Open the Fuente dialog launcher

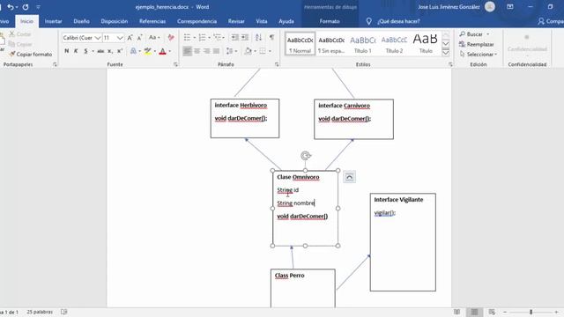coord(175,64)
